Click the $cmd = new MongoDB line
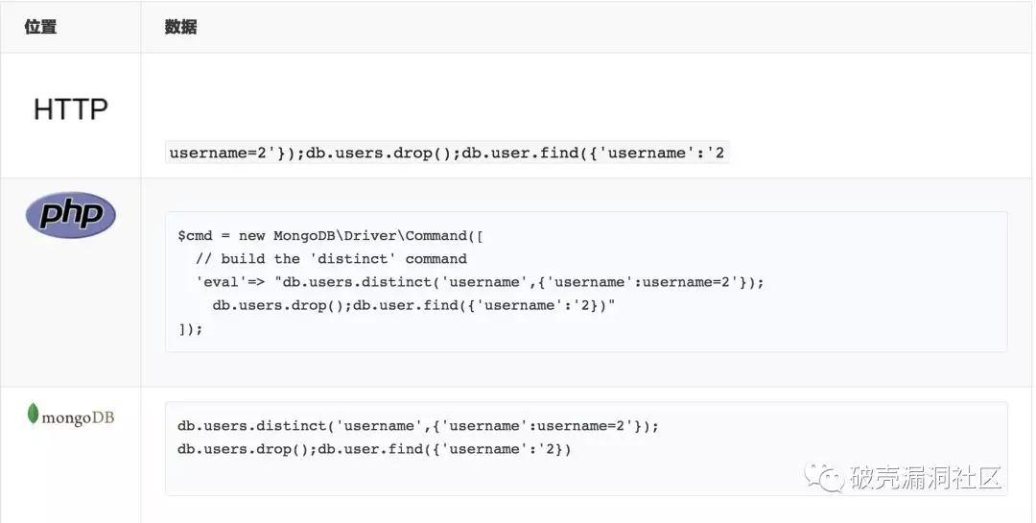Viewport: 1036px width, 523px height. [x=330, y=236]
